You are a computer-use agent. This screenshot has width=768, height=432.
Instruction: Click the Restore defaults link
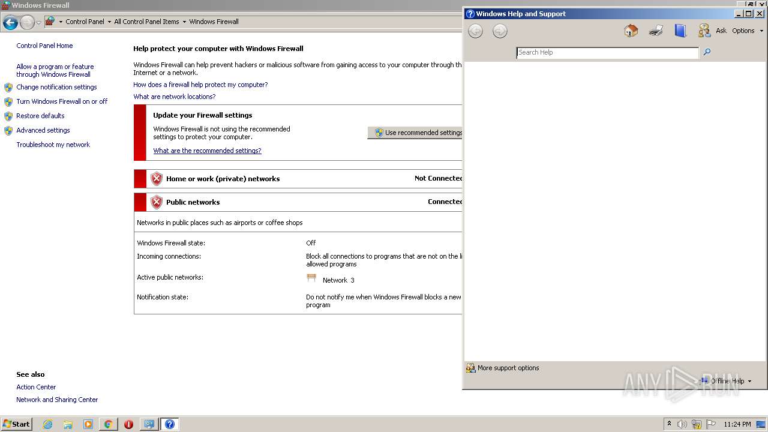[x=40, y=116]
